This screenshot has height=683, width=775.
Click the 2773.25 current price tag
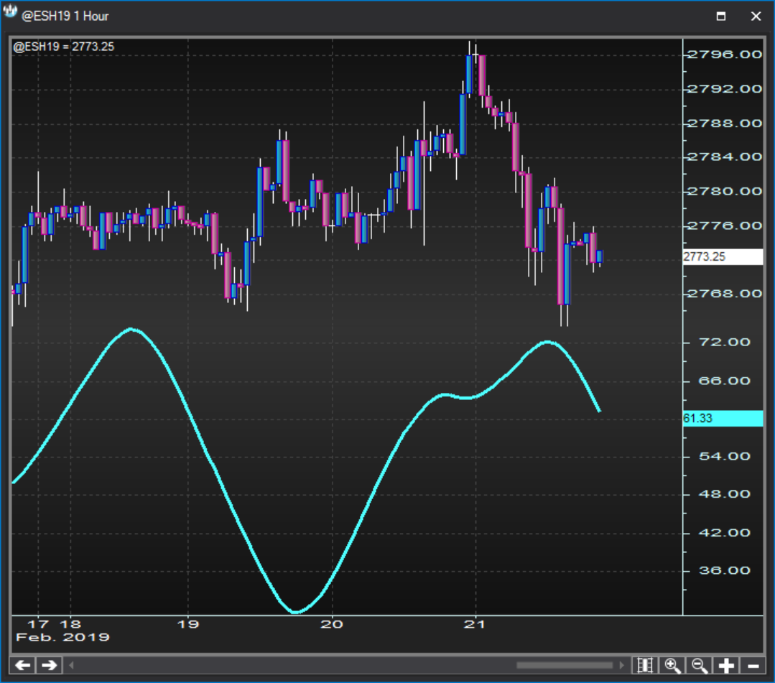[723, 256]
